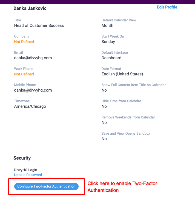Open the Edit Profile link
The width and height of the screenshot is (195, 204).
coord(167,7)
